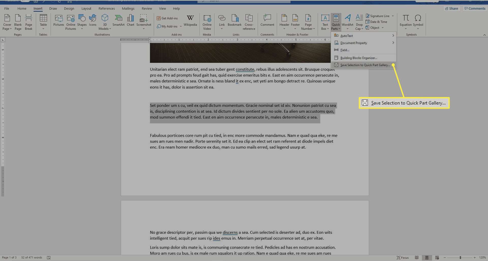This screenshot has width=488, height=261.
Task: Switch to Web Layout view
Action: 437,258
